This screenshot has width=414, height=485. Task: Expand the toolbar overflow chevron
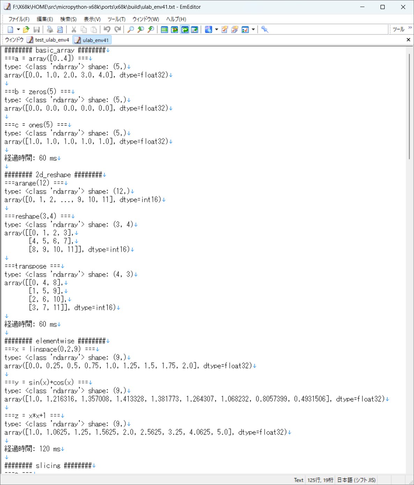click(x=410, y=28)
